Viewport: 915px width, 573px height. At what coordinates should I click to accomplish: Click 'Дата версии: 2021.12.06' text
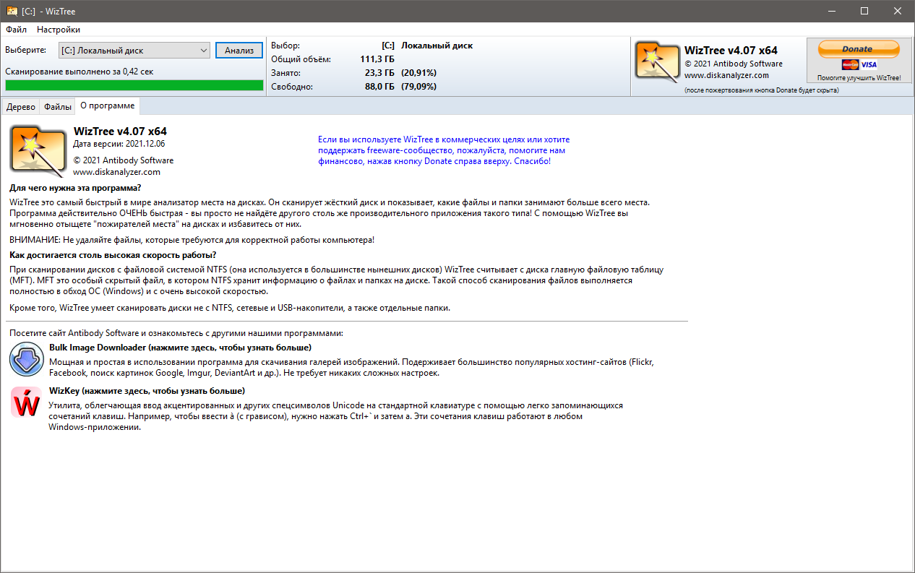(x=119, y=144)
